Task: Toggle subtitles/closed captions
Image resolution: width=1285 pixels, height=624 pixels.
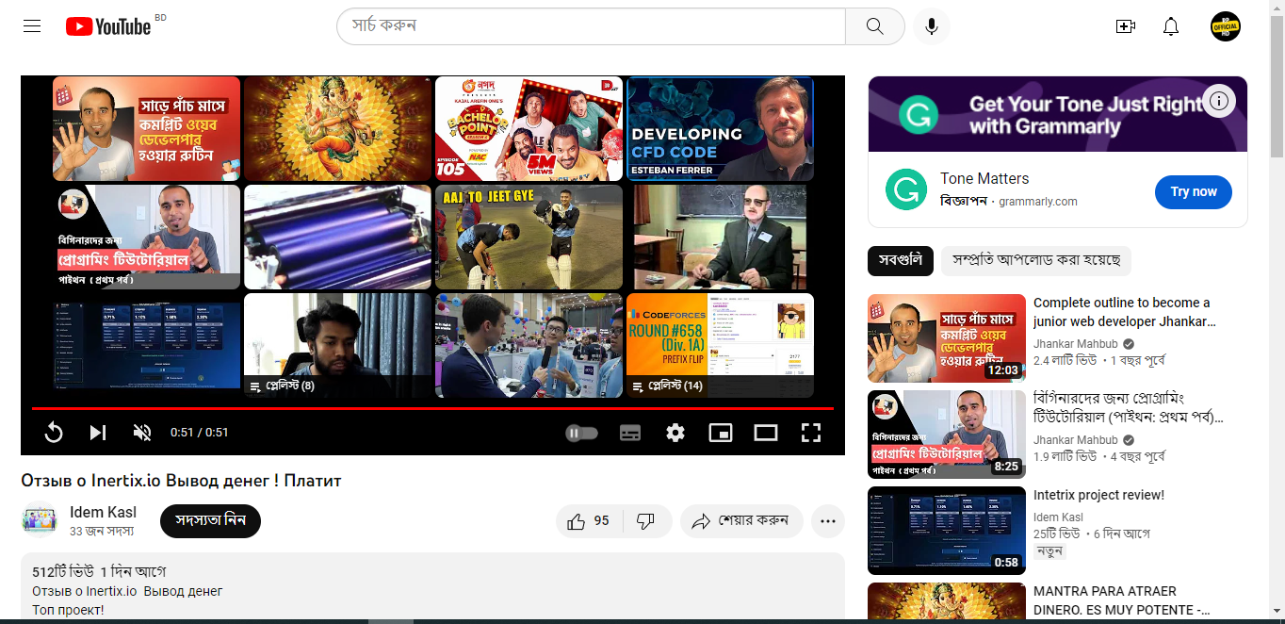Action: coord(630,433)
